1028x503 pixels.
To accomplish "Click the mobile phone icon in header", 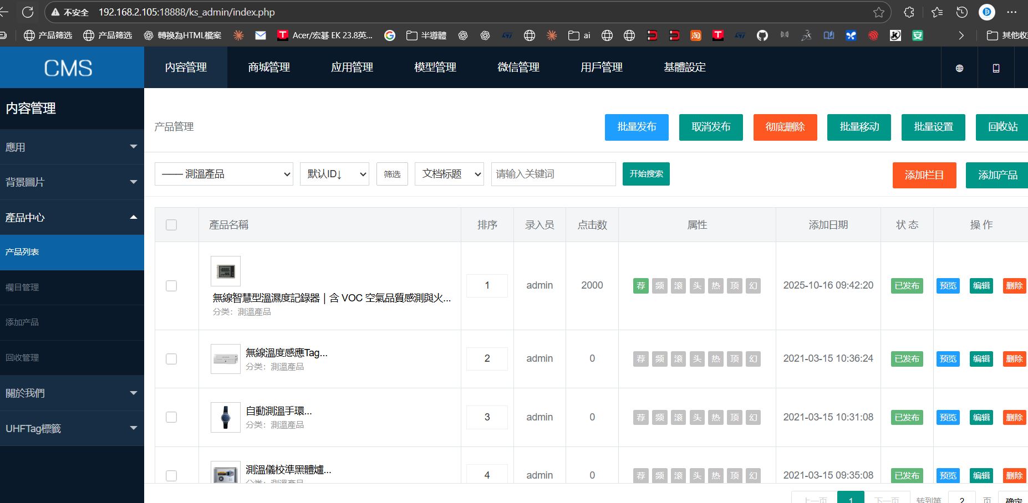I will [x=996, y=68].
